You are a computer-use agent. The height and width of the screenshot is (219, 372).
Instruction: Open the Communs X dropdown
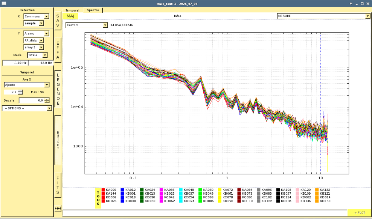tap(36, 16)
